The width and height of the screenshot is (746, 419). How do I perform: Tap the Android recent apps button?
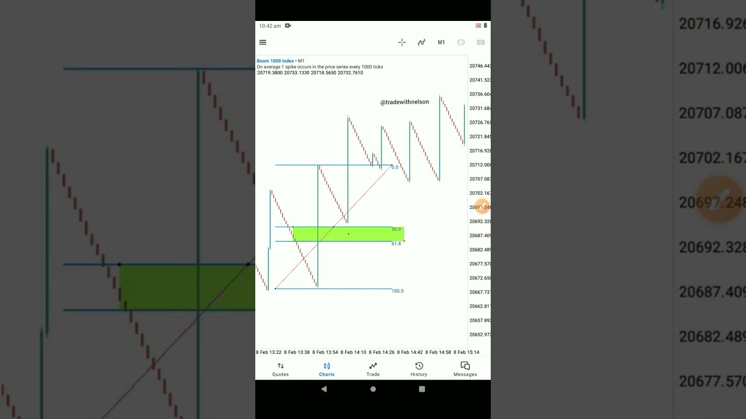pyautogui.click(x=422, y=389)
